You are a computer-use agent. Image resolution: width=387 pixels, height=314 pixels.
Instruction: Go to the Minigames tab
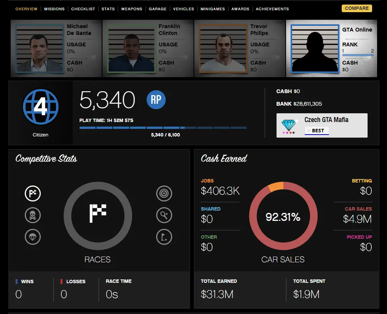pyautogui.click(x=213, y=9)
